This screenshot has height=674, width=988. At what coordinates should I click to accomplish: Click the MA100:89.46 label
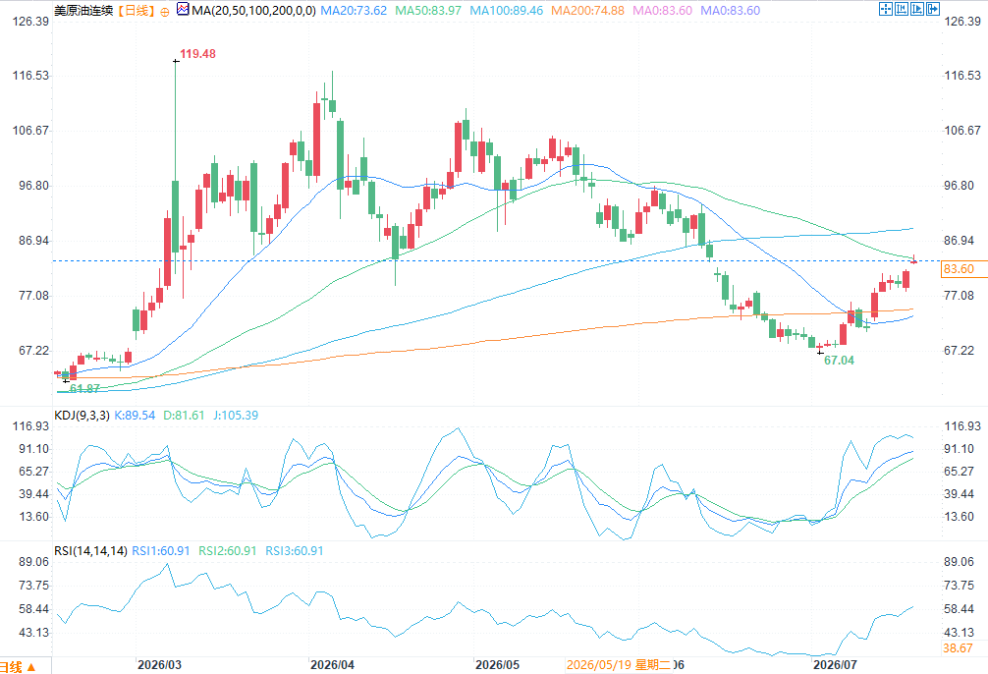pyautogui.click(x=506, y=11)
